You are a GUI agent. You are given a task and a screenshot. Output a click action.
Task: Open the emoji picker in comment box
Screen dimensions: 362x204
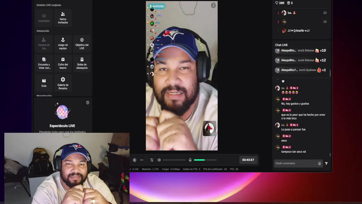(x=320, y=163)
